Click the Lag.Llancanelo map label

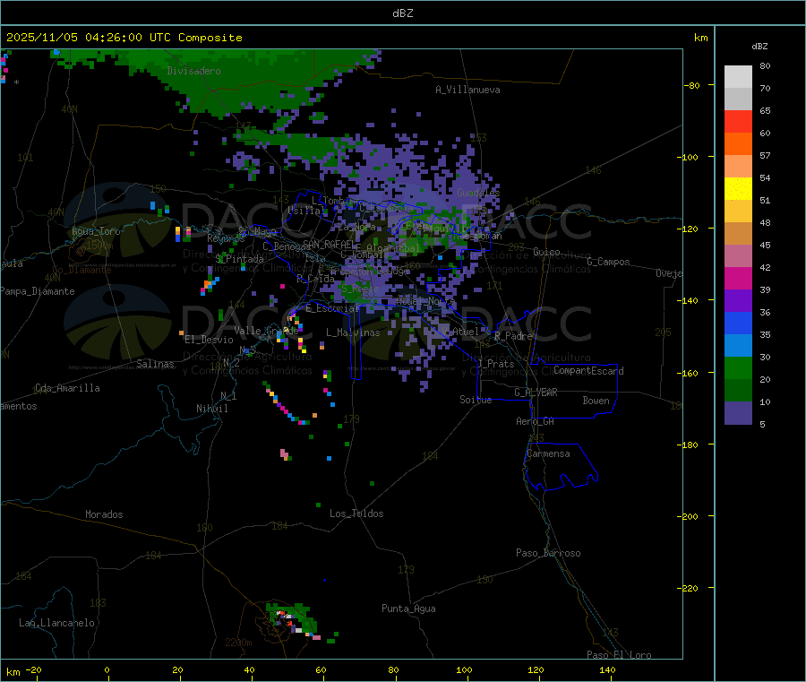coord(56,623)
